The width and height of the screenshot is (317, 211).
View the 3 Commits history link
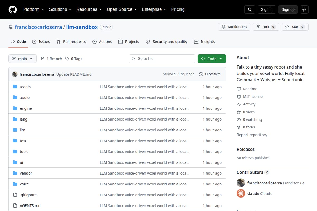click(209, 74)
